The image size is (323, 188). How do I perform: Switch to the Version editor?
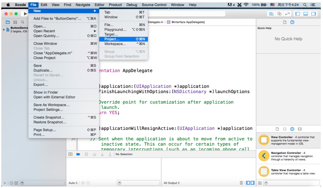pyautogui.click(x=287, y=14)
